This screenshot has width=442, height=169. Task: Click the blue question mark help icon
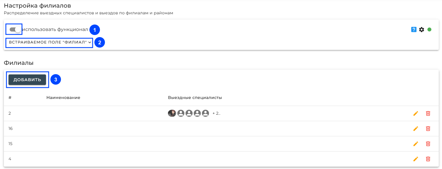tap(414, 29)
